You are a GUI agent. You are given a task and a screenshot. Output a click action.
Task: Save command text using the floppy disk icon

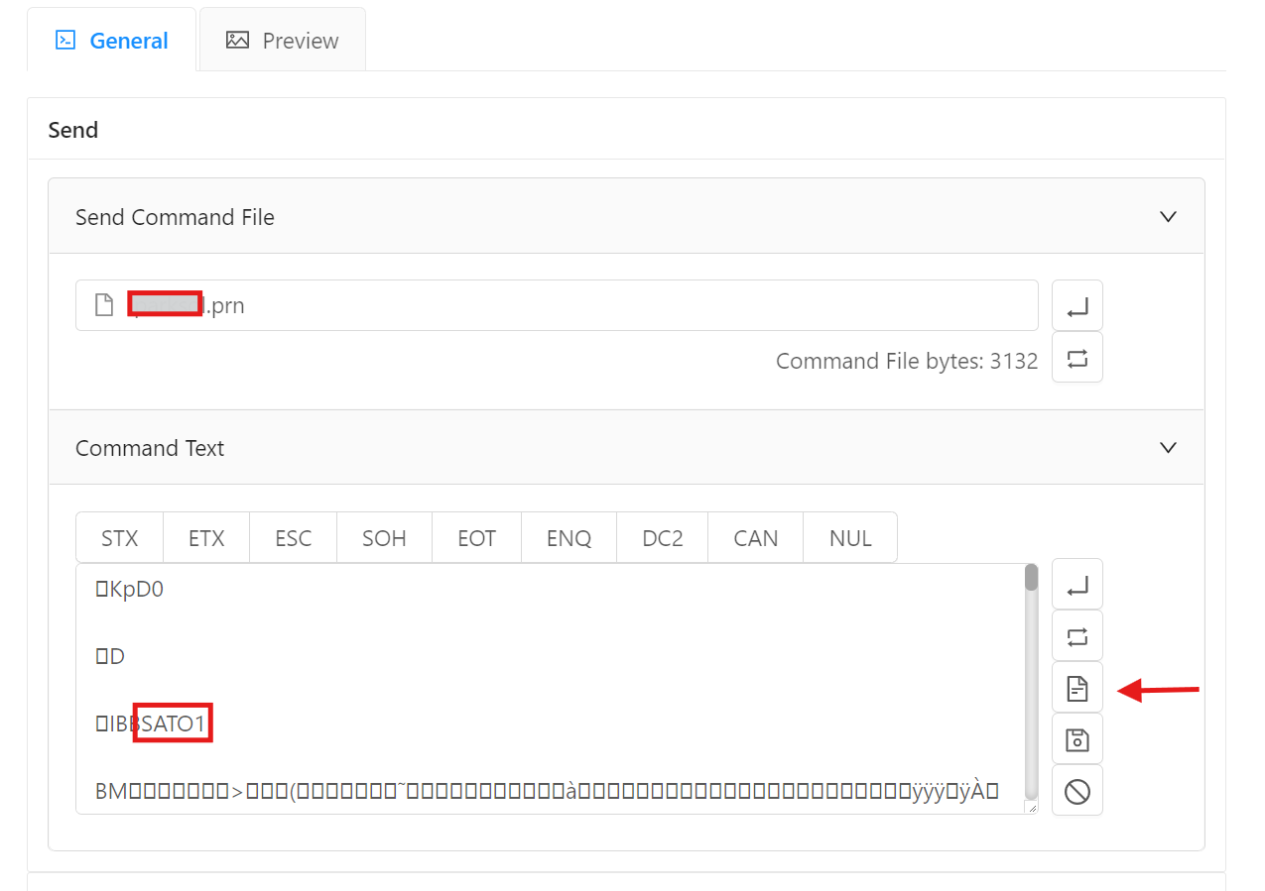click(x=1076, y=739)
